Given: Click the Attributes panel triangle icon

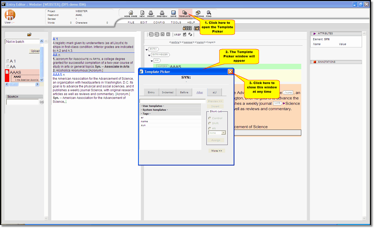Looking at the screenshot, I should pos(315,34).
